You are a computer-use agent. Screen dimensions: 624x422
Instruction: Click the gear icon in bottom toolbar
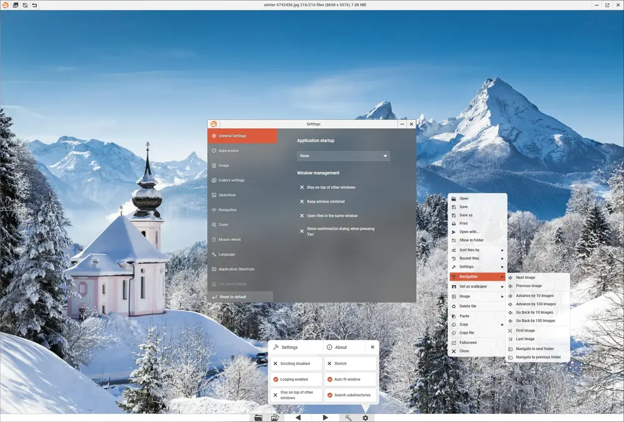point(366,418)
